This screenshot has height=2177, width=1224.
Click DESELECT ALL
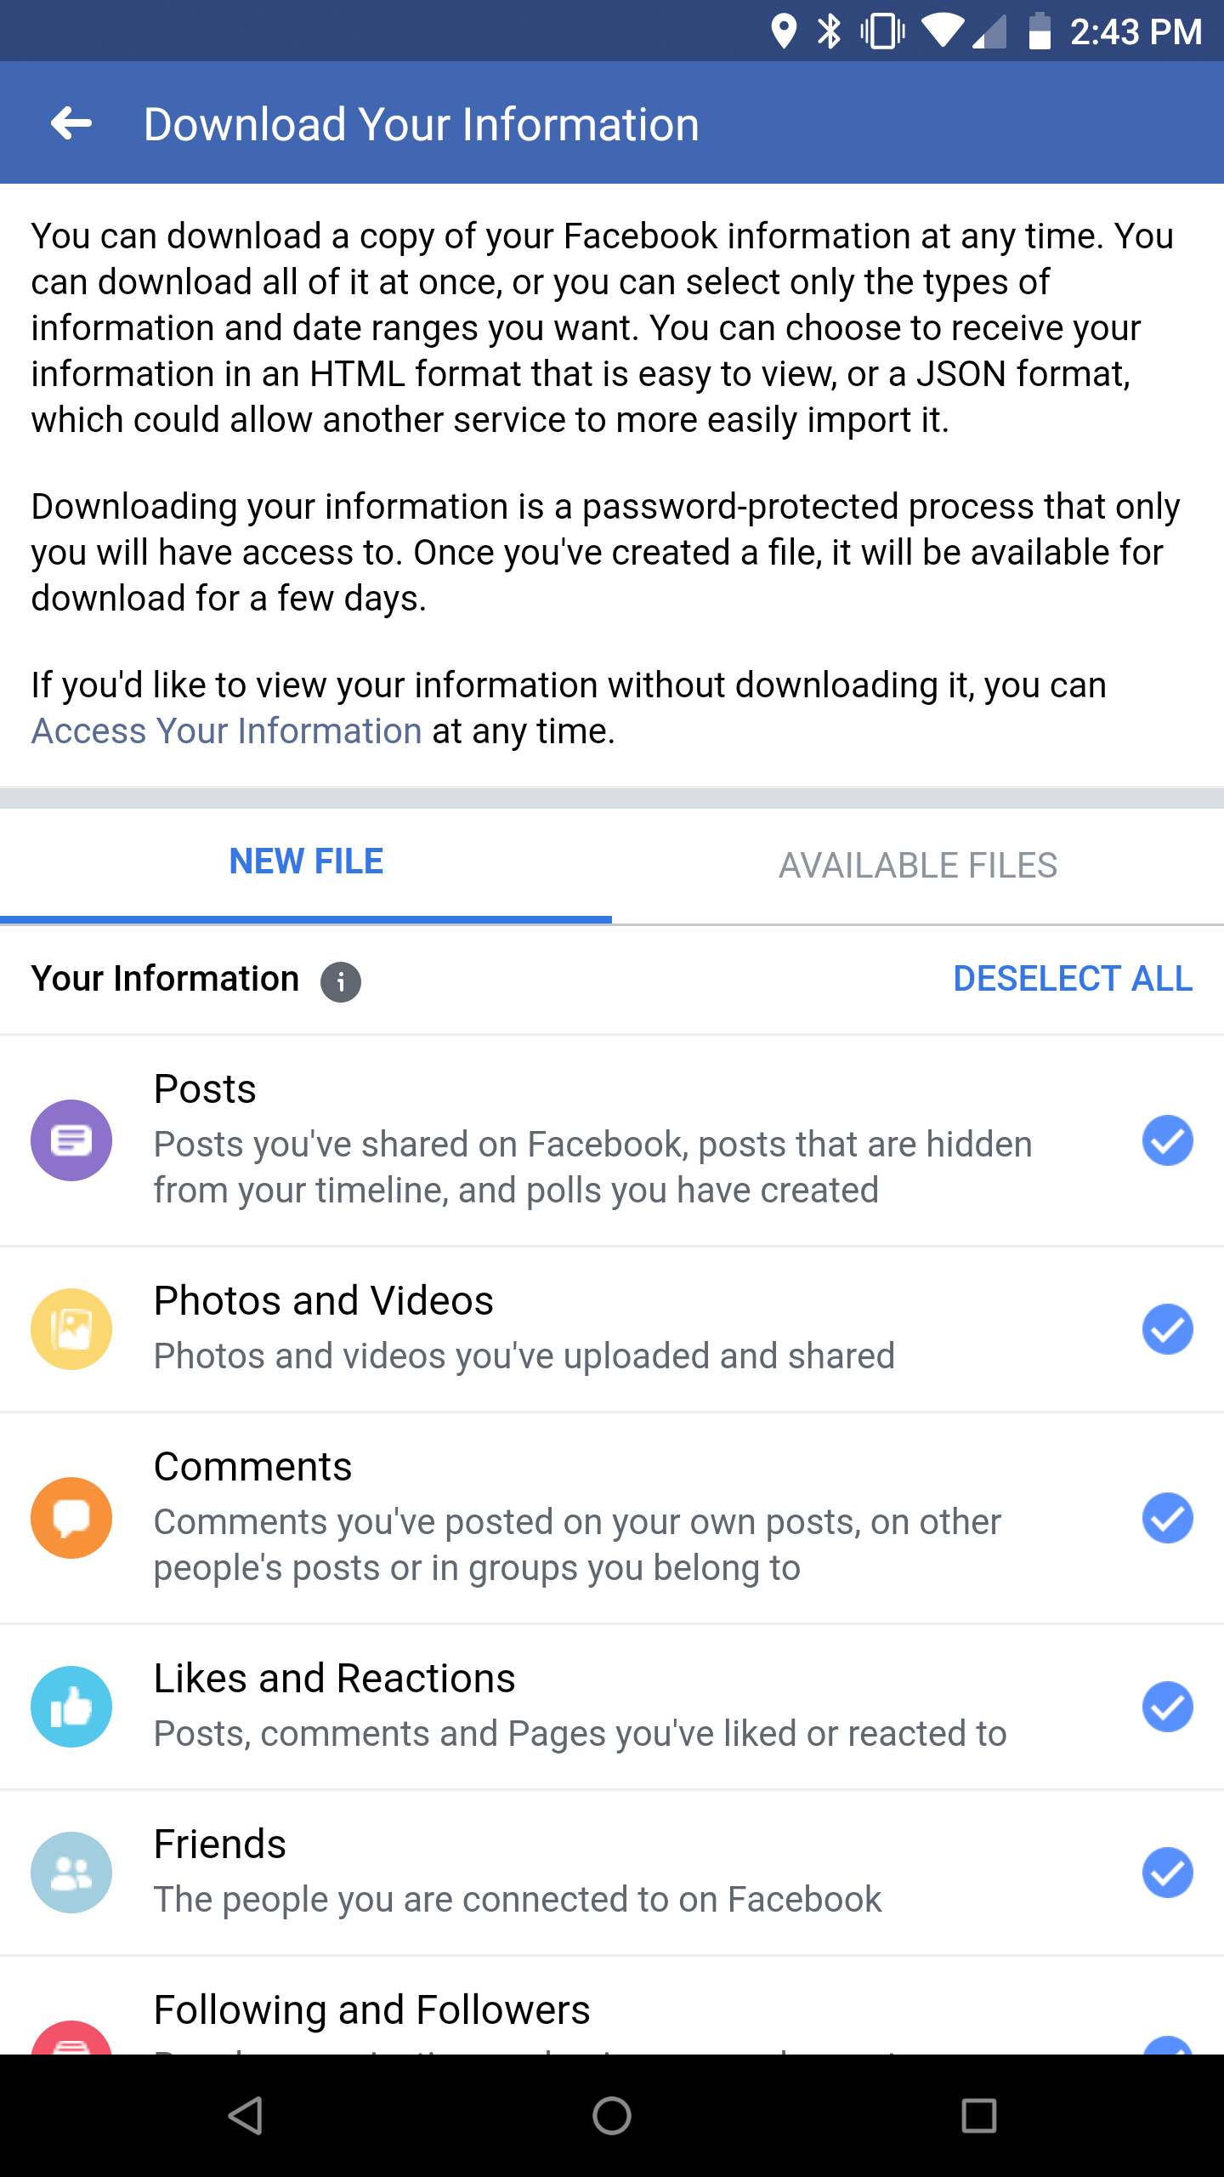[x=1074, y=979]
